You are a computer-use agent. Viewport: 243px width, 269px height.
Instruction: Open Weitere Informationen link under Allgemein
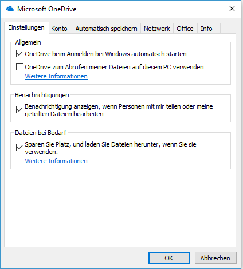(56, 76)
